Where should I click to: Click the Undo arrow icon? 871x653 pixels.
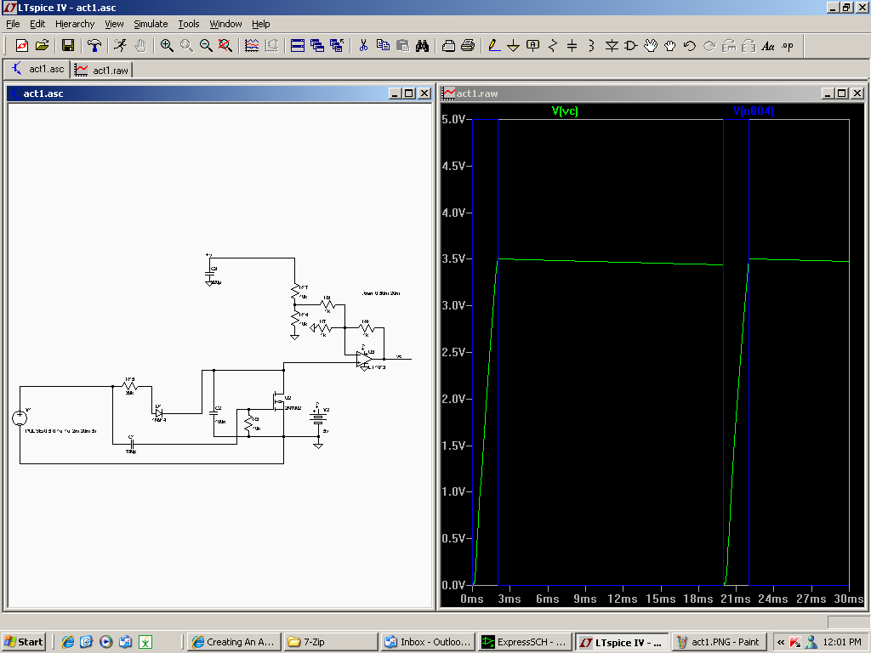point(689,46)
